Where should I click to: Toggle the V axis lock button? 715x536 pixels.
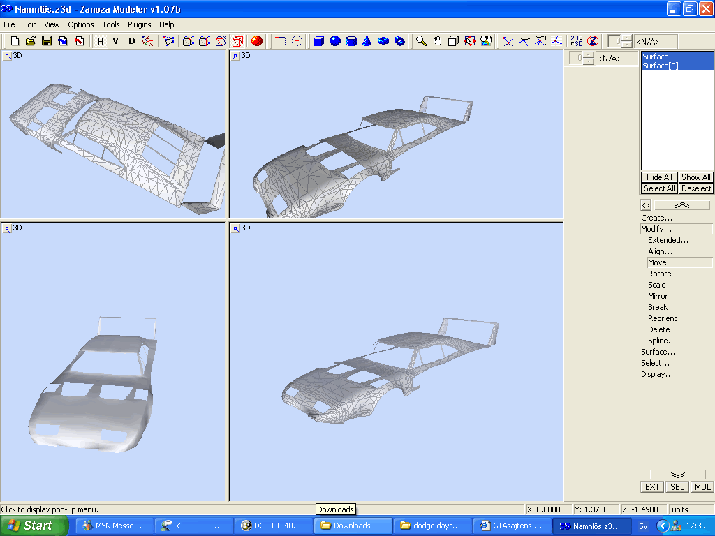[116, 41]
